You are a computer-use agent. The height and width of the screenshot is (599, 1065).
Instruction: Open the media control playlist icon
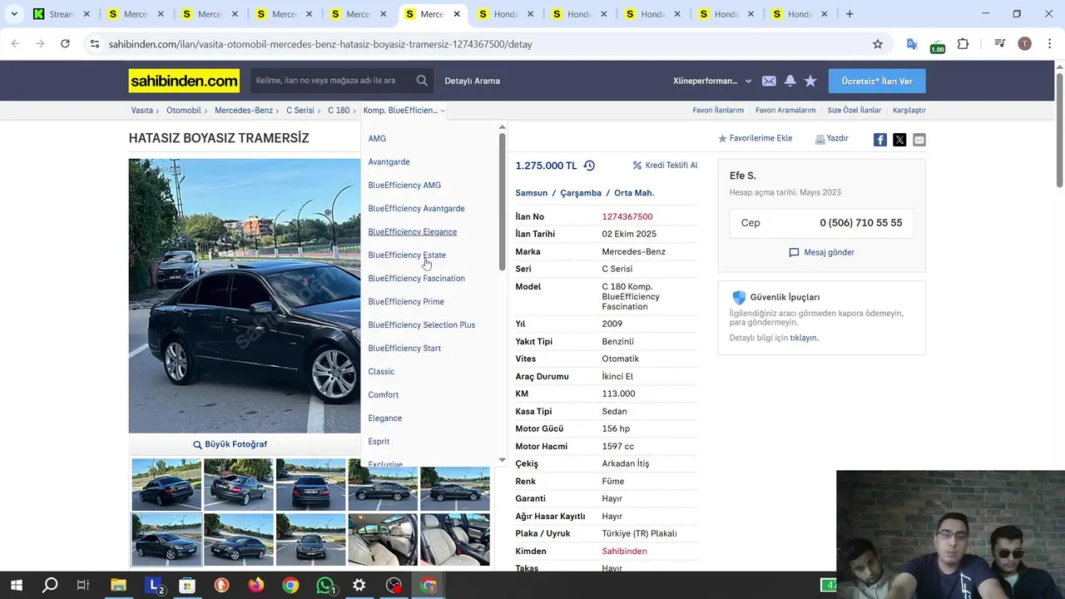tap(1000, 44)
